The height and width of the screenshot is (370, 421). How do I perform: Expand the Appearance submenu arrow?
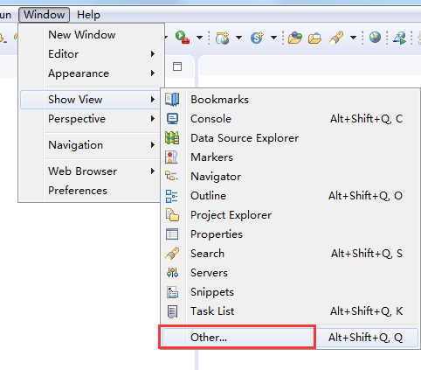pos(153,73)
